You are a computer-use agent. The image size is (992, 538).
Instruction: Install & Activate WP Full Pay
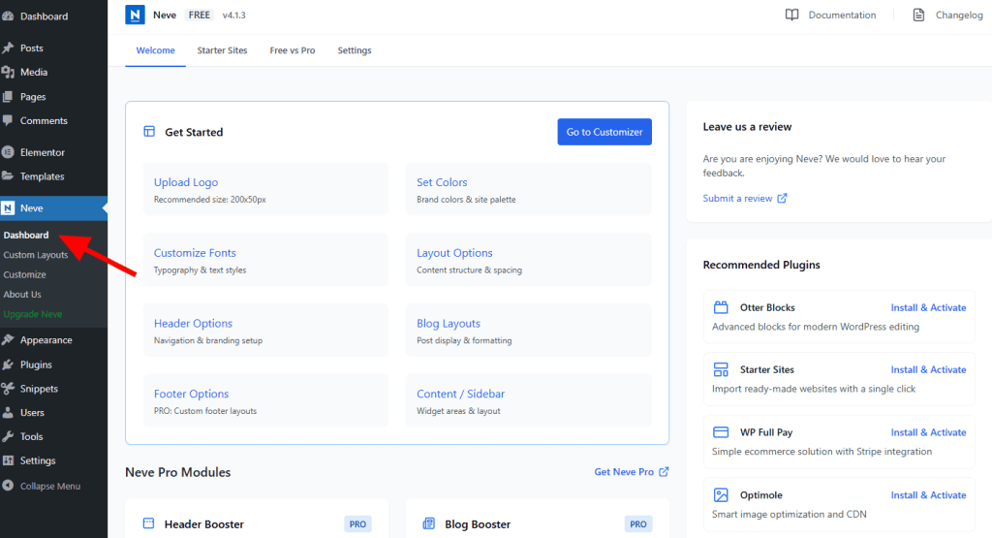(x=928, y=432)
